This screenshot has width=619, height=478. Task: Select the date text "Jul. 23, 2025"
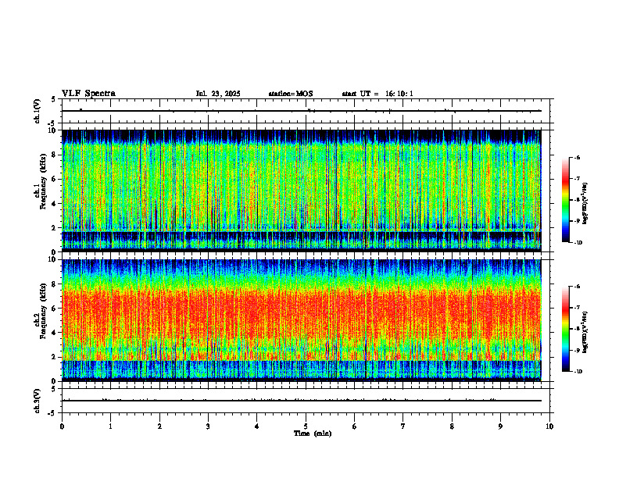[x=218, y=94]
